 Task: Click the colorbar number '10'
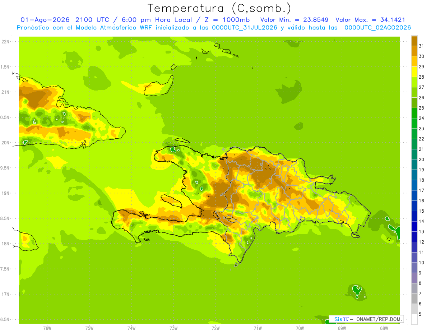422,263
